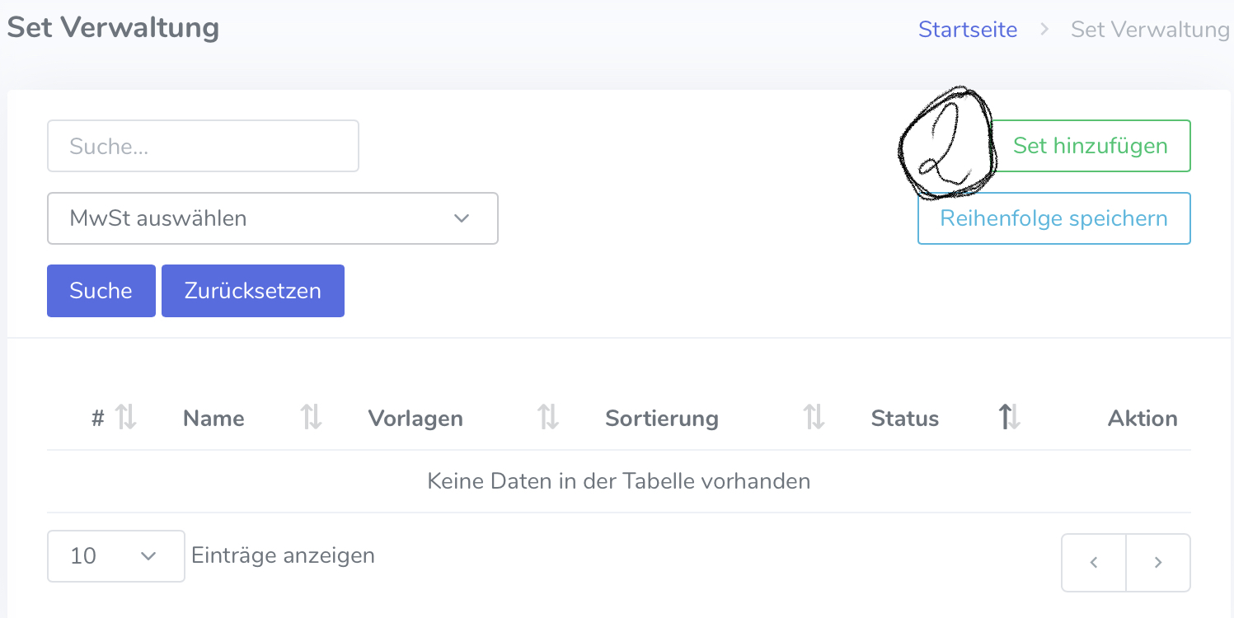Click sort arrows icon next to Name

tap(311, 418)
